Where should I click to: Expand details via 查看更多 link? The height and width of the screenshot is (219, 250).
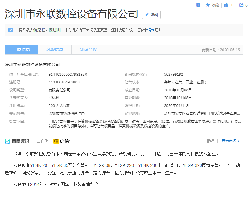click(230, 141)
